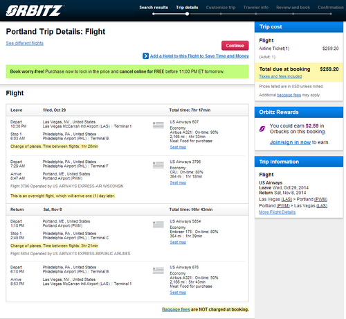Click Portland Trip Details: Flight heading
Viewport: 346px width, 319px height.
[x=55, y=31]
